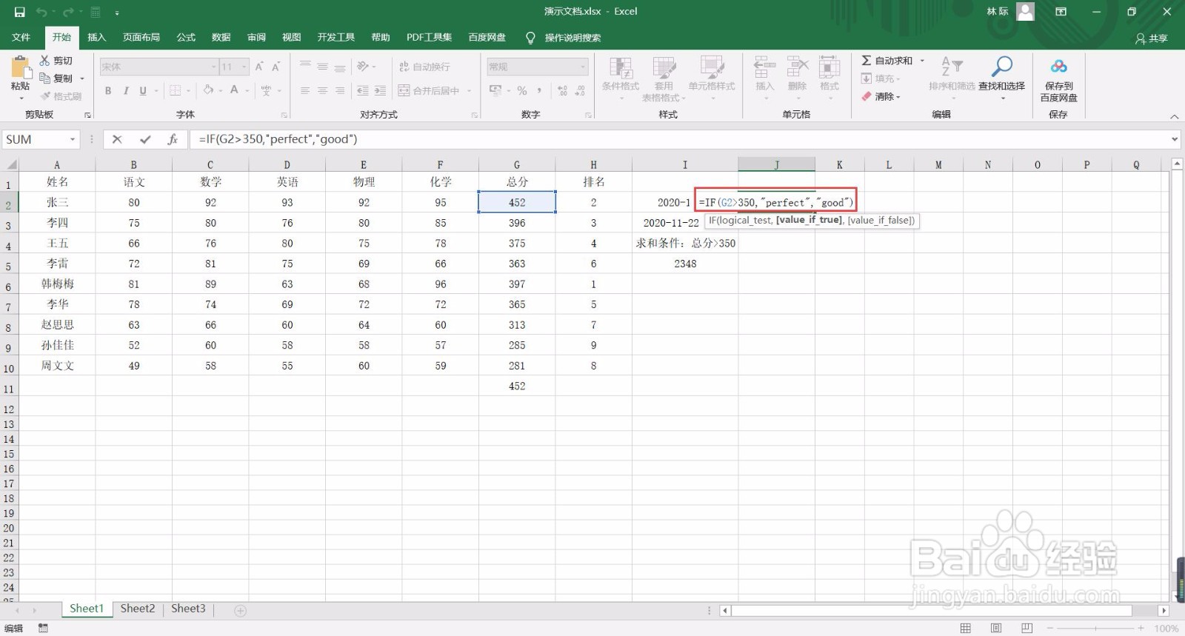Add a new sheet with plus button
The height and width of the screenshot is (636, 1185).
[x=240, y=611]
